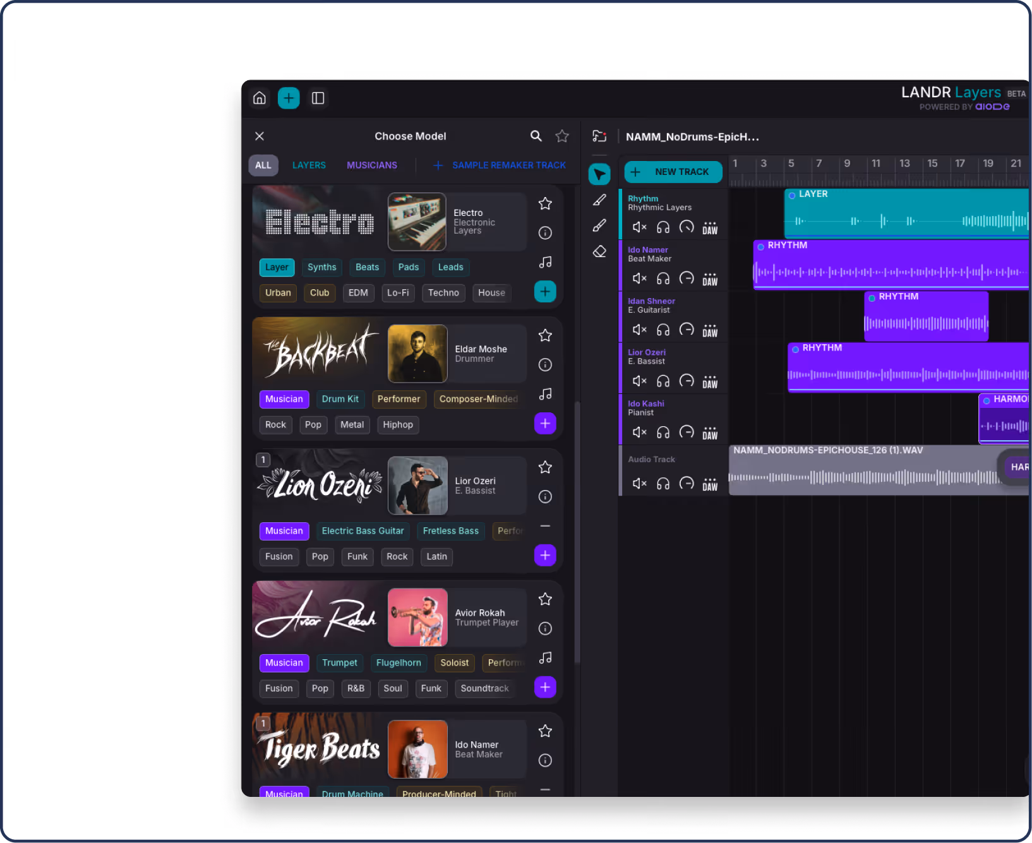Viewport: 1032px width, 843px height.
Task: Select the pencil draw tool
Action: tap(599, 200)
